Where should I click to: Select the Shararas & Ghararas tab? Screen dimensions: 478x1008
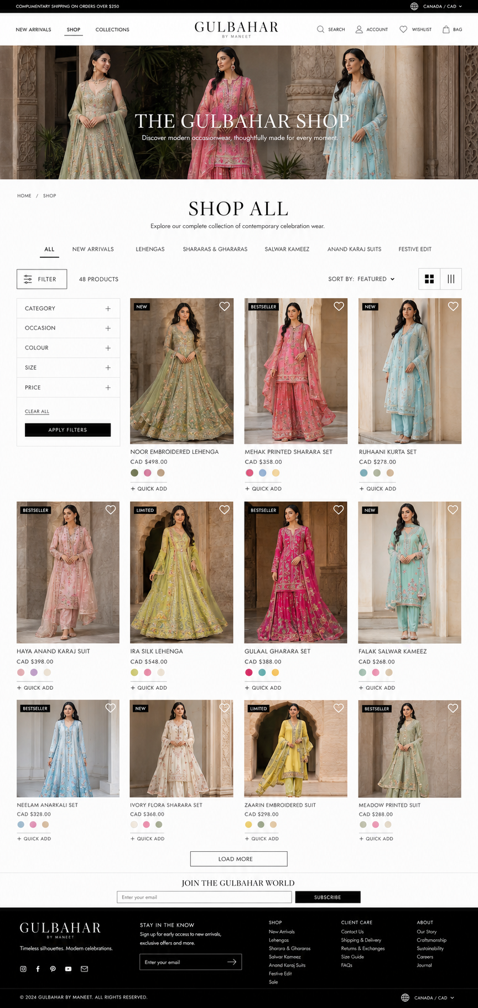tap(215, 249)
